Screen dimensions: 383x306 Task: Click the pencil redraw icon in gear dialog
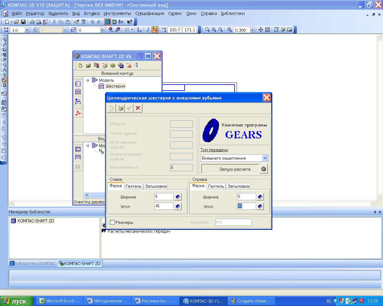[x=121, y=108]
